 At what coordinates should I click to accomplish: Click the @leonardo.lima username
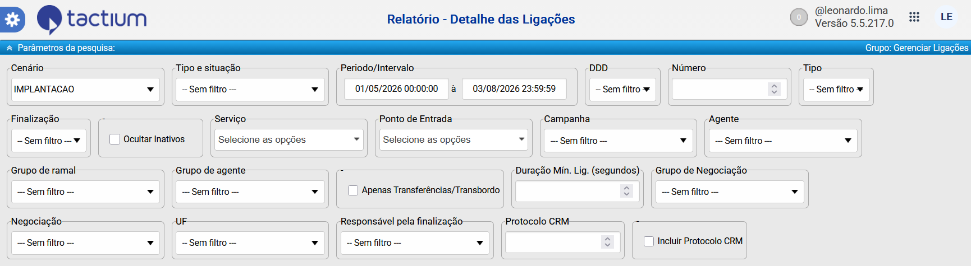pyautogui.click(x=851, y=11)
